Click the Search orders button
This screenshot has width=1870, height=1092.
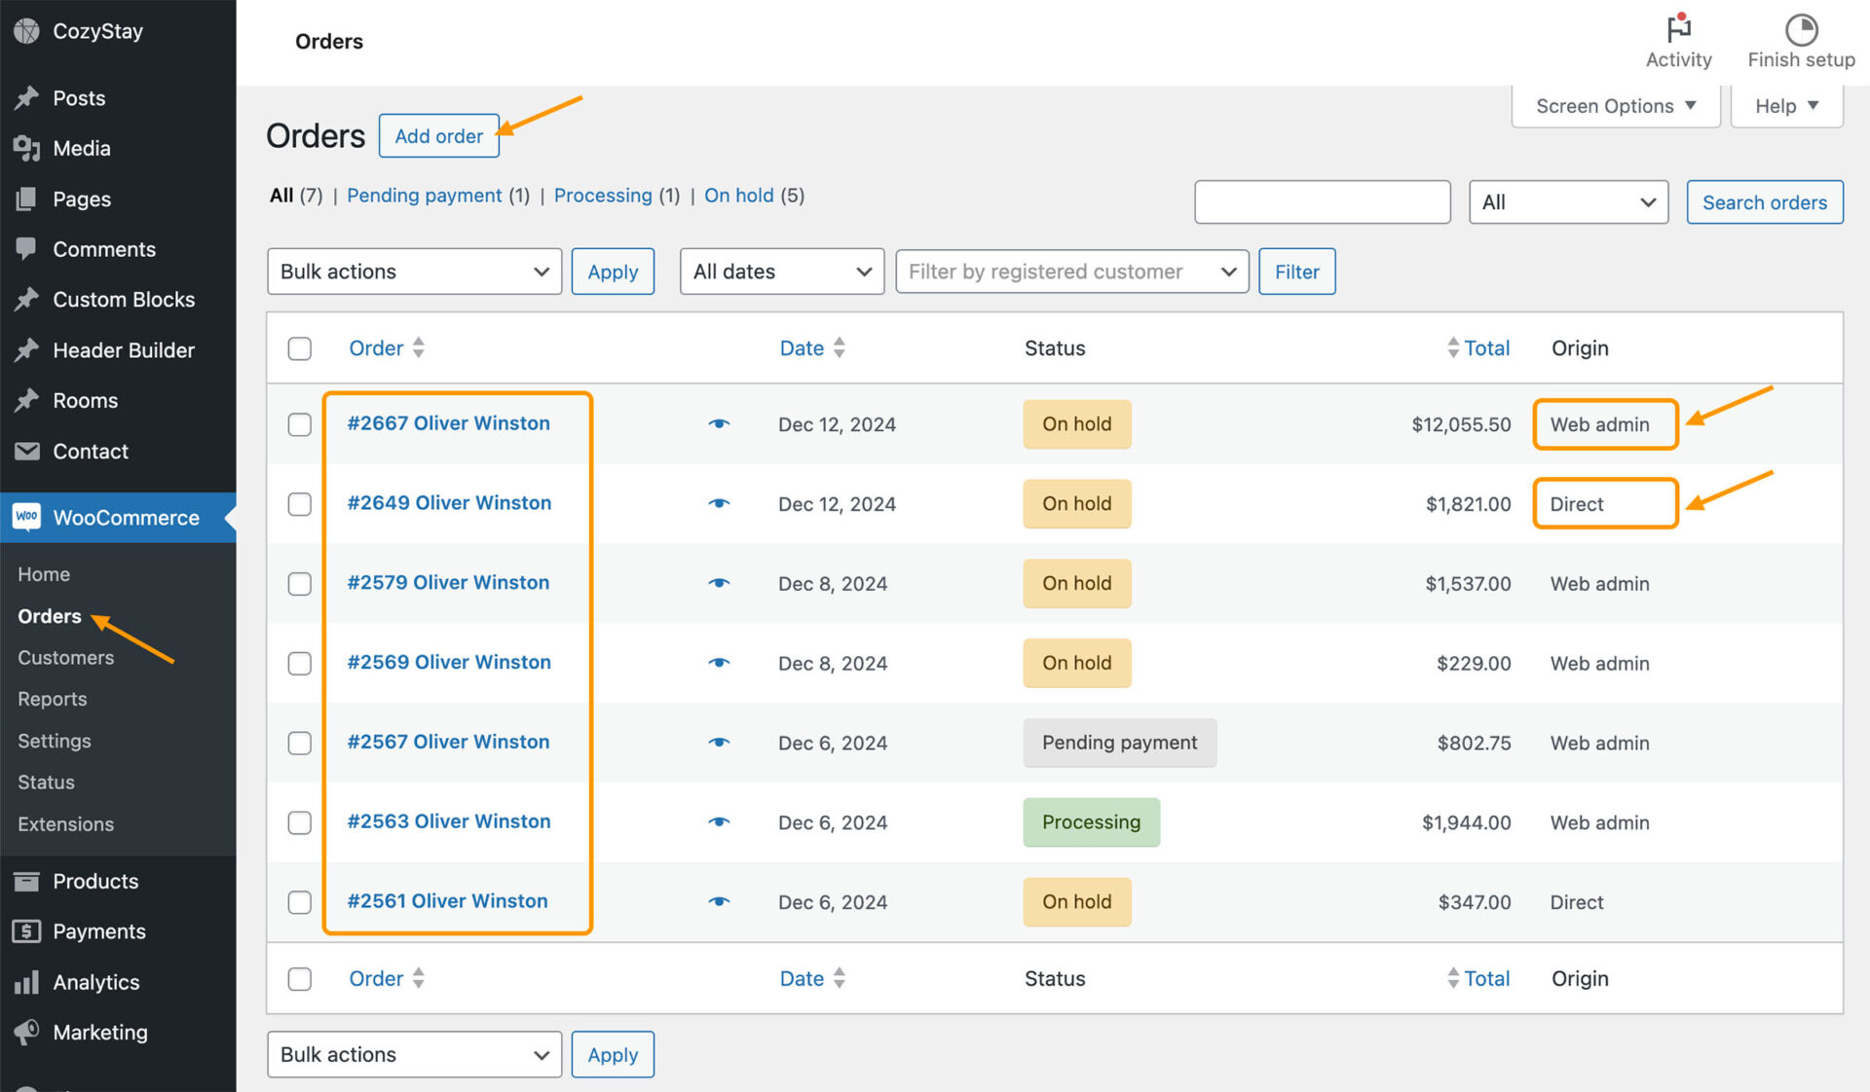tap(1764, 202)
